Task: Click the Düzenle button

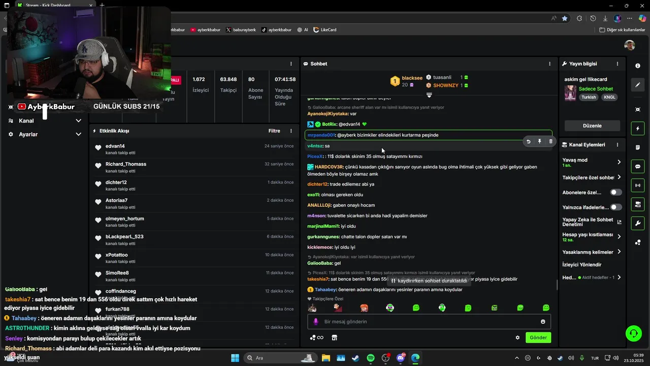Action: click(592, 126)
